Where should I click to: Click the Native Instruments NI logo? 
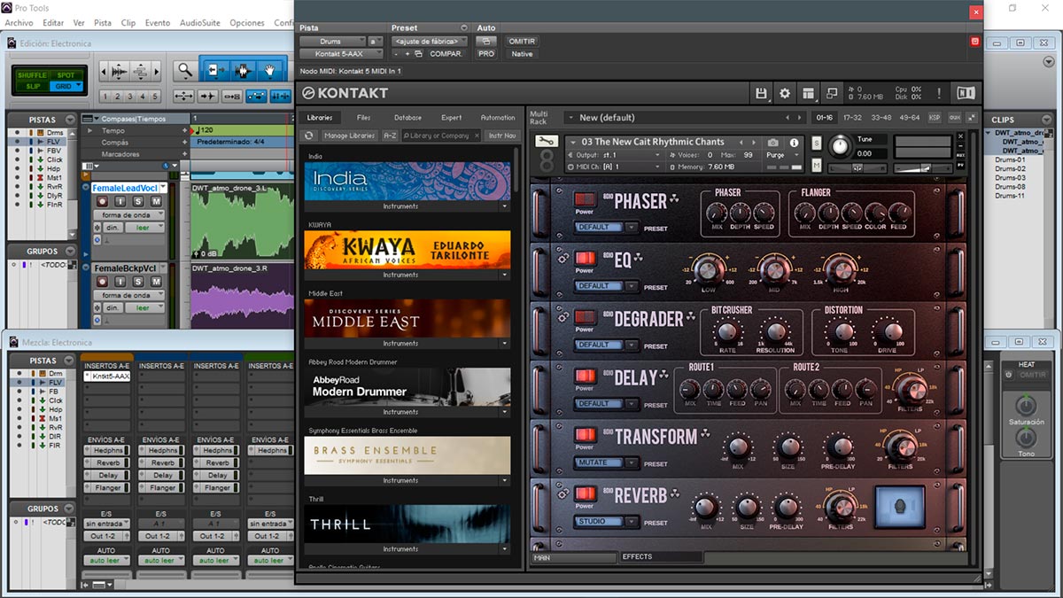[x=966, y=93]
